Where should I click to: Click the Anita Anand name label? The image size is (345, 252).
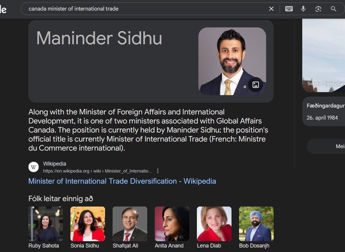click(x=169, y=246)
